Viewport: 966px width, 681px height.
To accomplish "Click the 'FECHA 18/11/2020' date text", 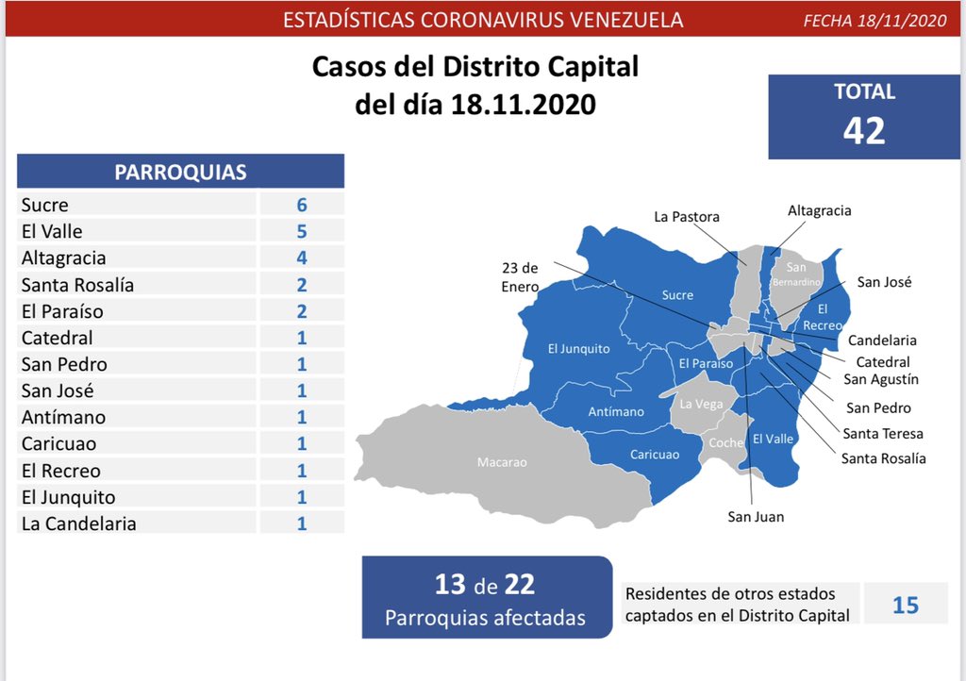I will [x=874, y=21].
